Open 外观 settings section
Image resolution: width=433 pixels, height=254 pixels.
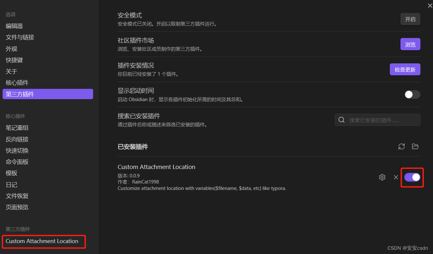[48, 49]
